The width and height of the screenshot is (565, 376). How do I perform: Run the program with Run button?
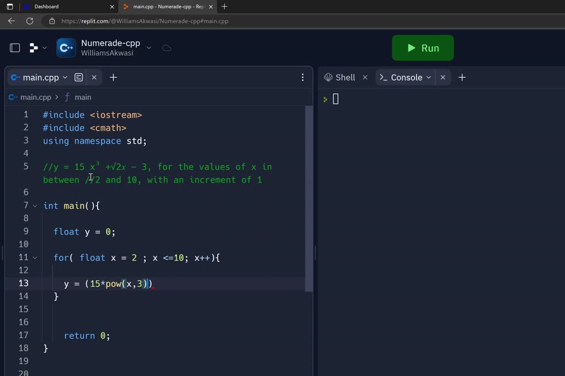(423, 48)
